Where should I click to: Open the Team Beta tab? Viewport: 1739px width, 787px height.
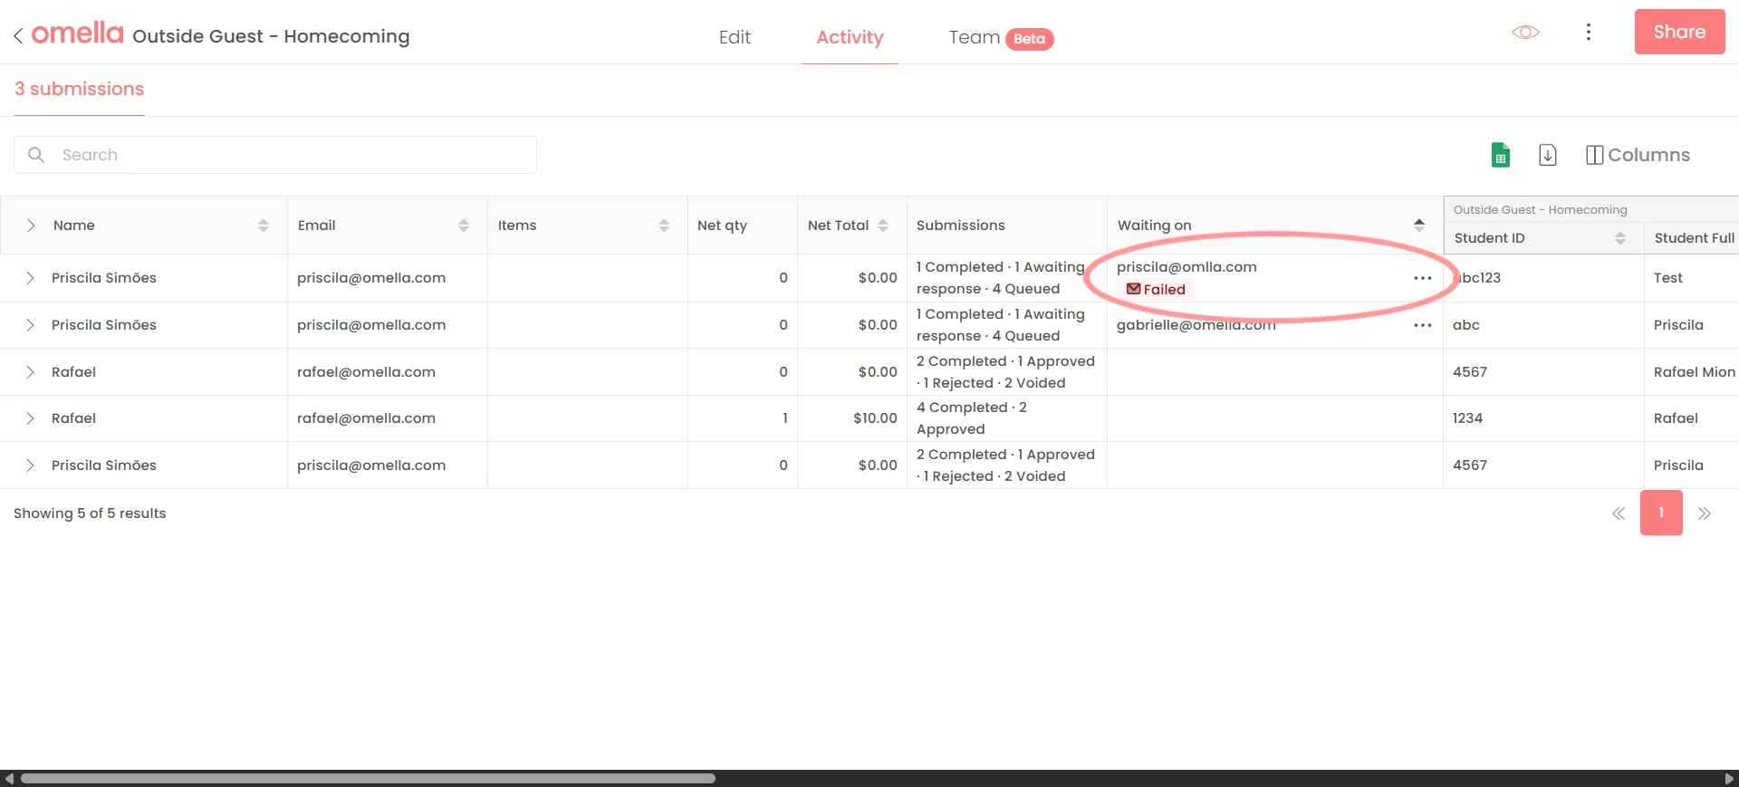coord(1001,37)
